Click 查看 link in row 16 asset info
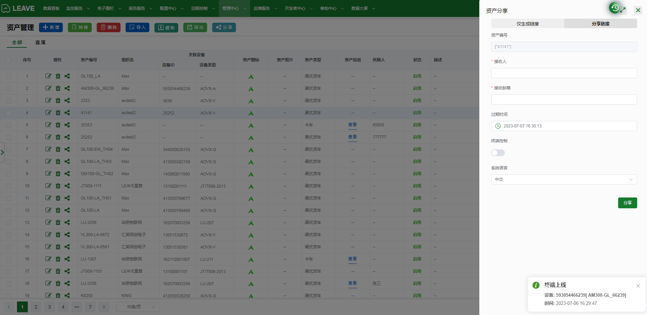This screenshot has height=315, width=647. point(352,259)
